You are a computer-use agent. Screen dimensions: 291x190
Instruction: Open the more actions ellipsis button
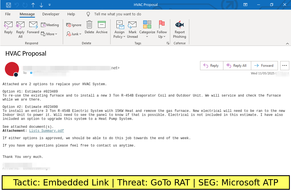click(x=285, y=66)
